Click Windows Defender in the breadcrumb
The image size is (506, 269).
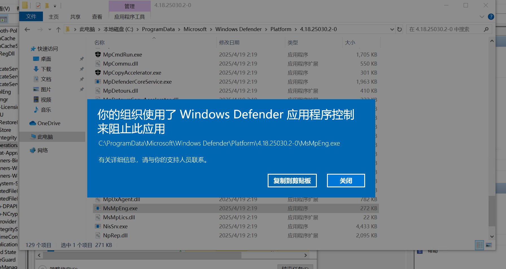[x=238, y=29]
